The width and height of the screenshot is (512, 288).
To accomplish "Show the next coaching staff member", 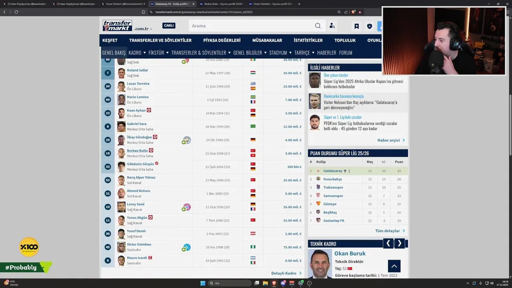I will point(400,243).
